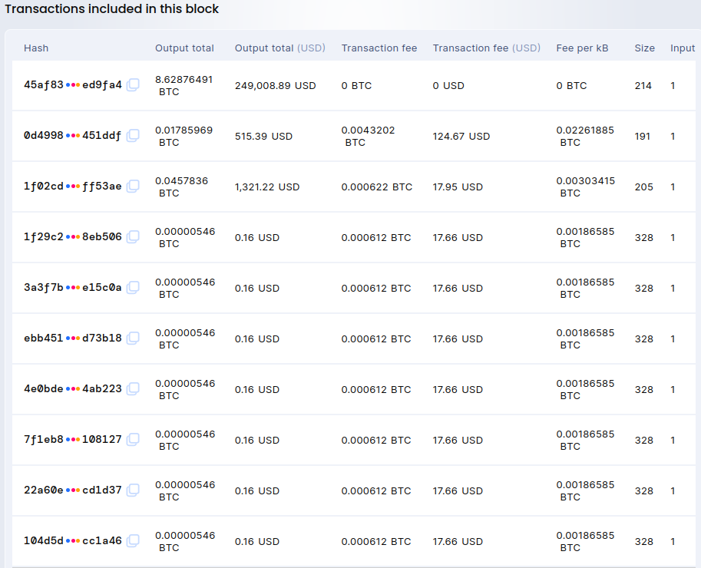Open transaction 22a60e…cd1d37
Image resolution: width=701 pixels, height=568 pixels.
click(x=73, y=490)
